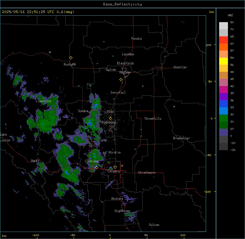245x239 pixels.
Task: Select yellow v marker east of Calgary diamond
Action: (x=122, y=166)
